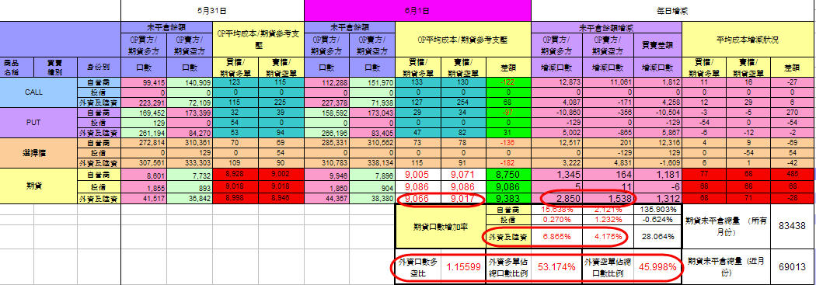Click the 每日增減 header cell

(673, 10)
